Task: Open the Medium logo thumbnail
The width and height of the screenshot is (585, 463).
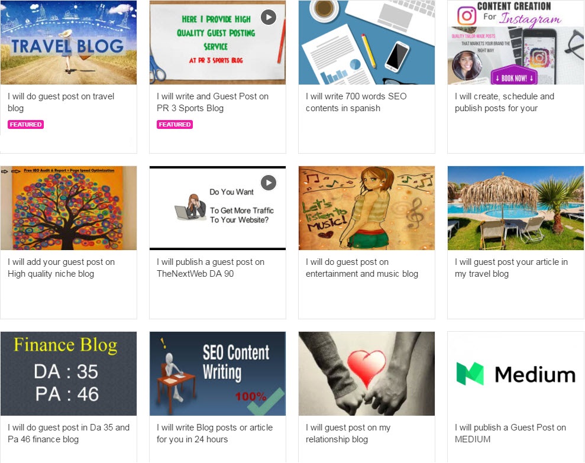Action: (x=516, y=374)
